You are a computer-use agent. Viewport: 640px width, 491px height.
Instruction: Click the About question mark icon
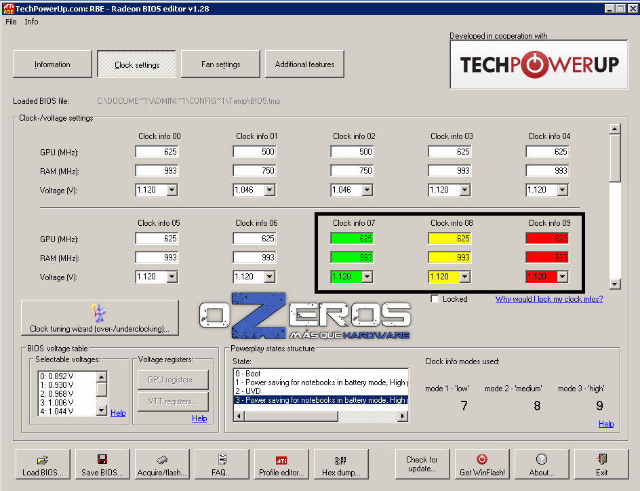coord(542,460)
